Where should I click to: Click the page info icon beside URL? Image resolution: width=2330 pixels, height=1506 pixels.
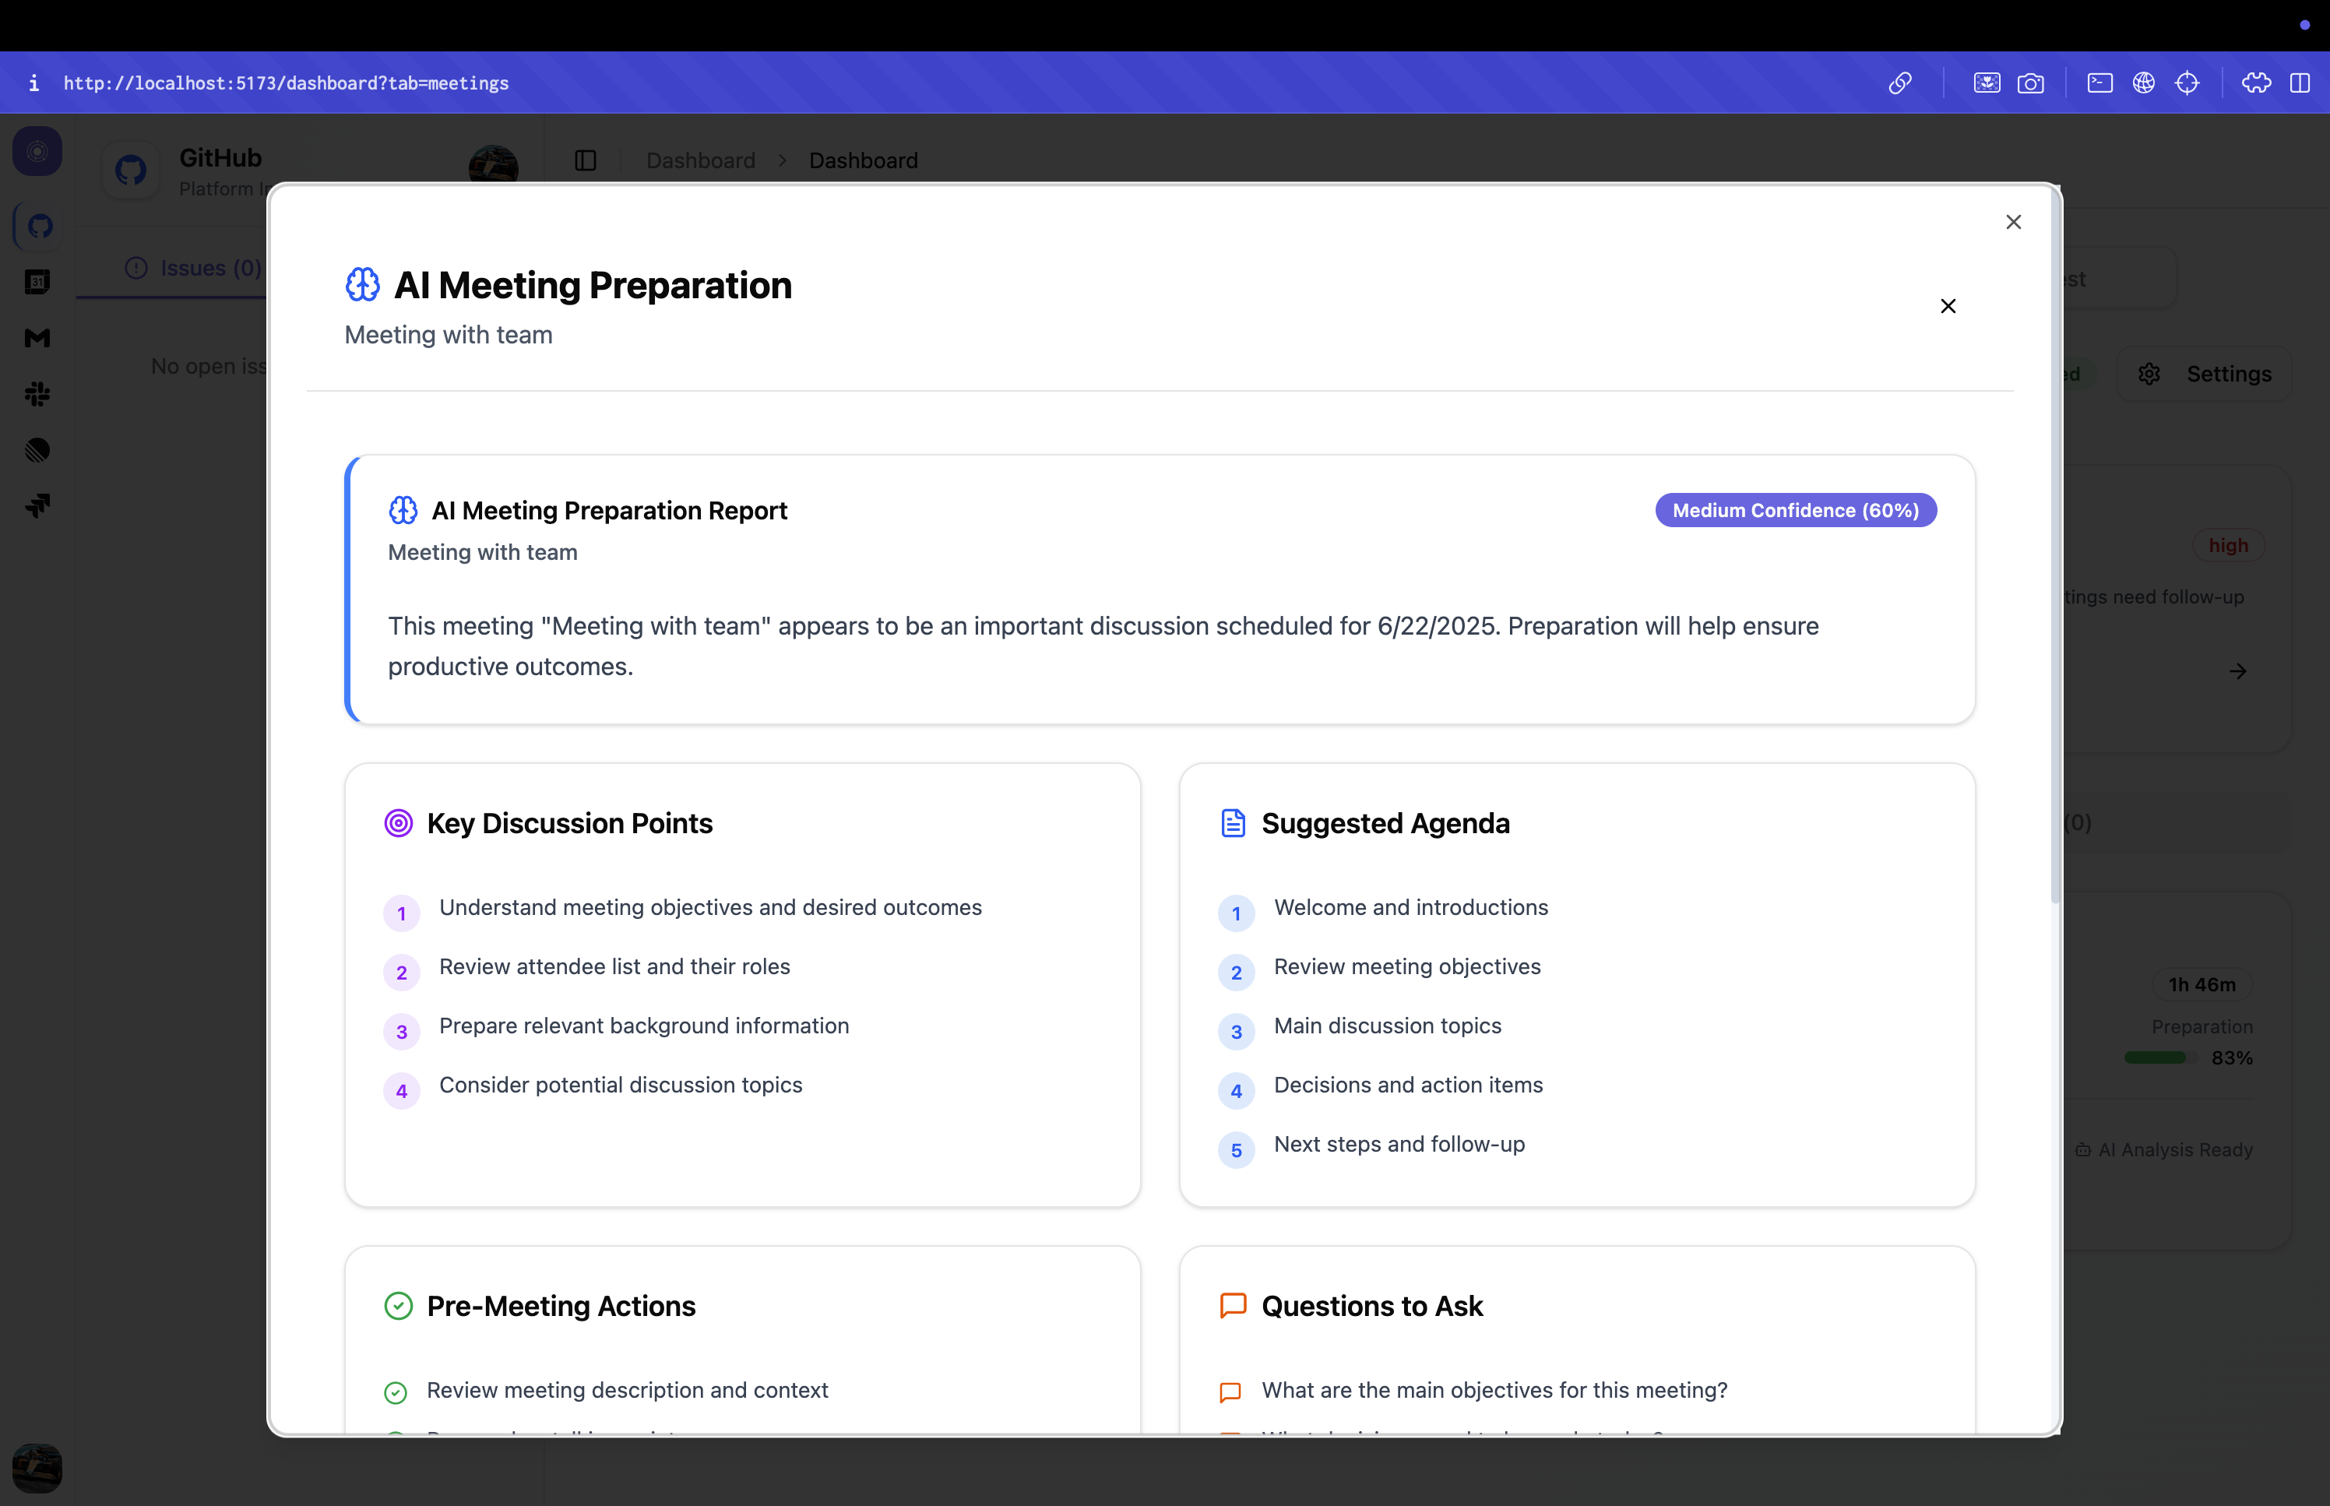click(34, 83)
